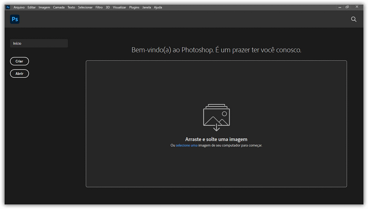Image resolution: width=368 pixels, height=209 pixels.
Task: Follow the 'selecione uma' link
Action: click(187, 145)
